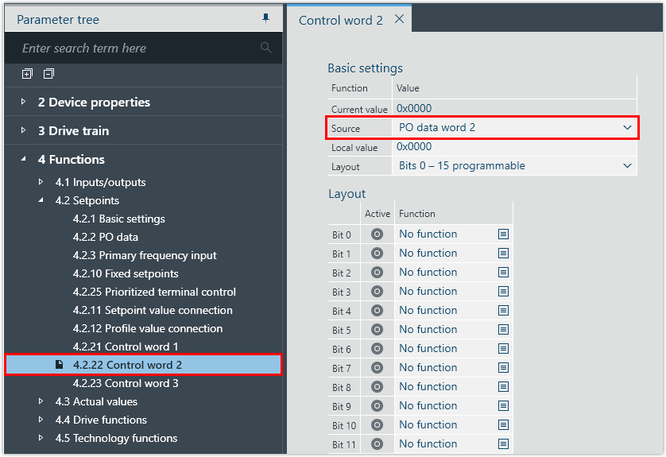Open the Source dropdown
Screen dimensions: 666x457
coord(627,128)
